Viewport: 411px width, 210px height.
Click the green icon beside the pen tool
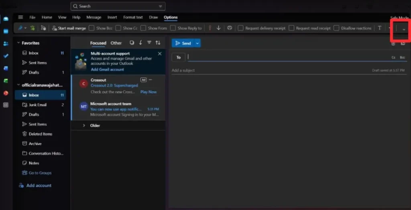click(33, 28)
